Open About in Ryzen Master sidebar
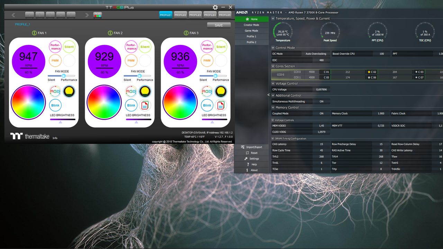Viewport: 443px width, 249px height. [252, 170]
